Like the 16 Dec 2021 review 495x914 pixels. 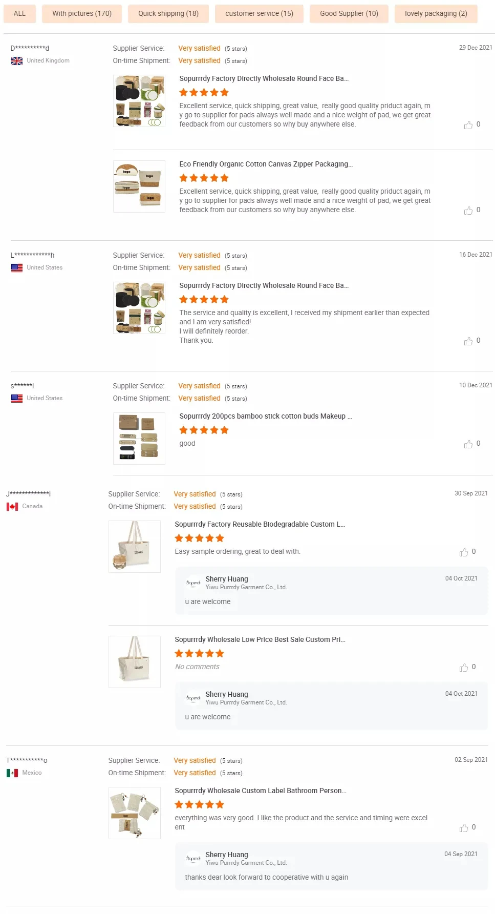pyautogui.click(x=468, y=341)
